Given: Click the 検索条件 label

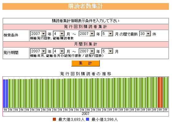Looking at the screenshot, I should (x=11, y=35).
